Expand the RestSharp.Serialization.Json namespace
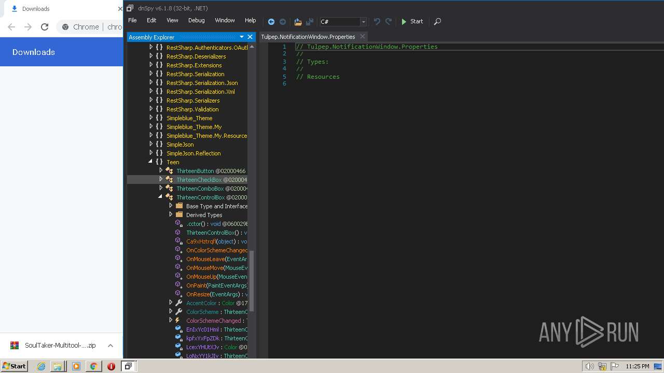This screenshot has width=664, height=373. click(151, 82)
